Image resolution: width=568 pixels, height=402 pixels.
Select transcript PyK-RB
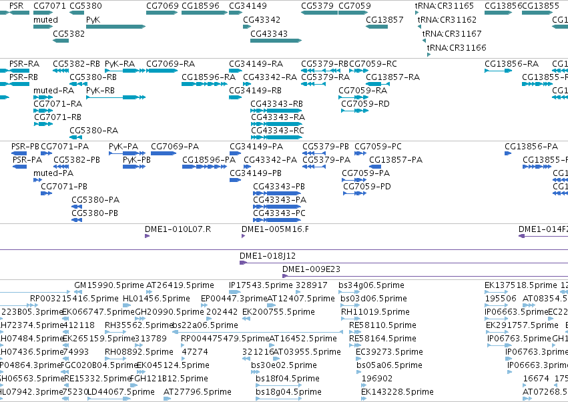(x=115, y=97)
